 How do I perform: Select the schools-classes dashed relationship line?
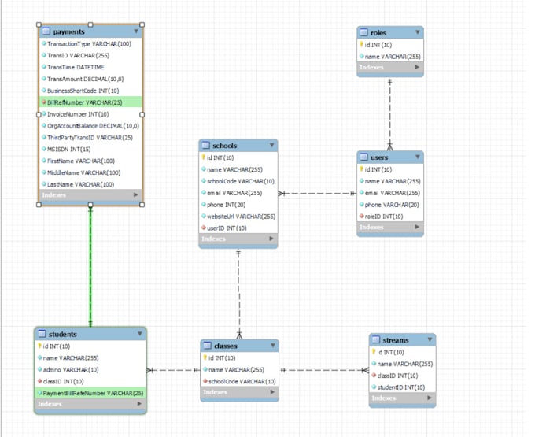point(239,294)
